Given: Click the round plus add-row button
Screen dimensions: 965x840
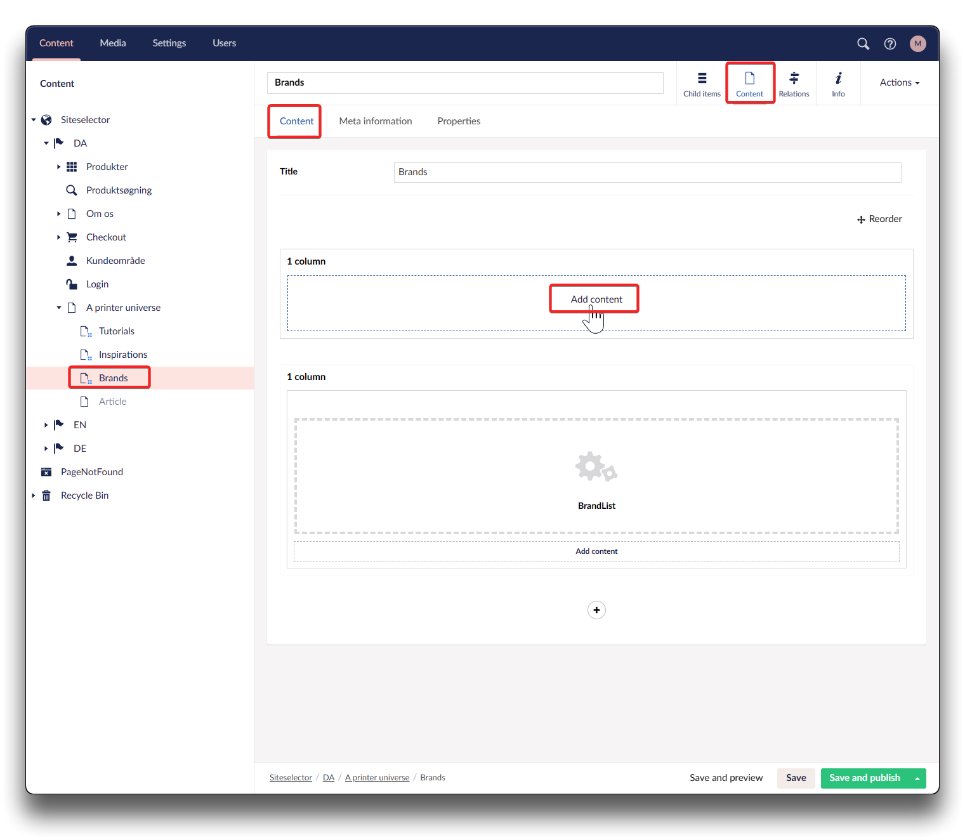Looking at the screenshot, I should tap(596, 610).
